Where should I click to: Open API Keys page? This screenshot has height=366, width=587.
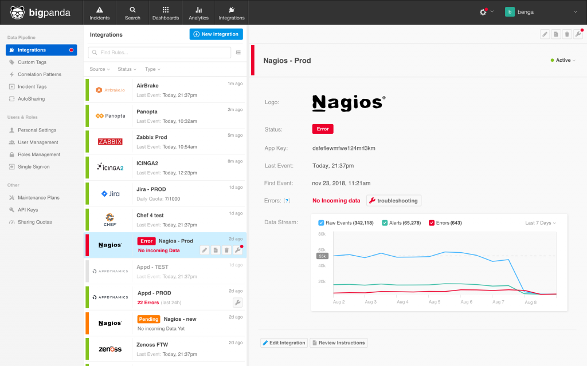tap(28, 210)
